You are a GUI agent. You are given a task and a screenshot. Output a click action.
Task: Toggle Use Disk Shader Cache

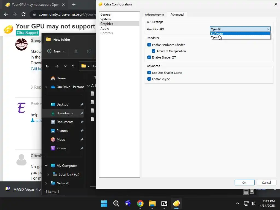(x=149, y=73)
